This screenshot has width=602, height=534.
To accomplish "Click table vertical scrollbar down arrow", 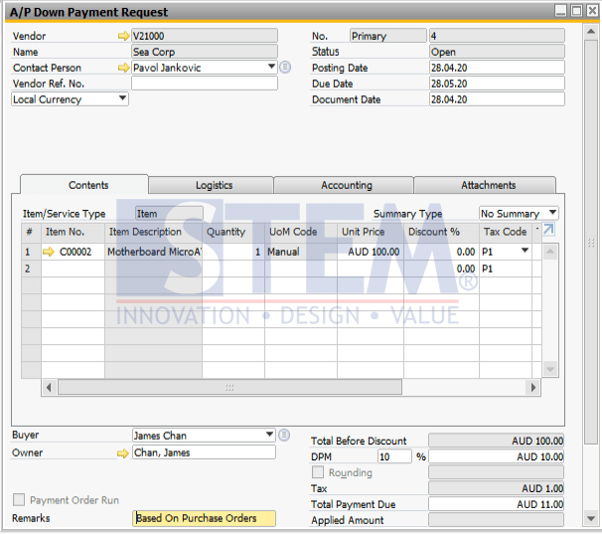I will click(x=550, y=370).
